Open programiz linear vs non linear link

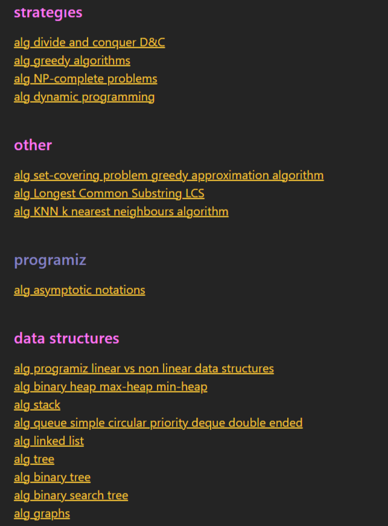144,369
